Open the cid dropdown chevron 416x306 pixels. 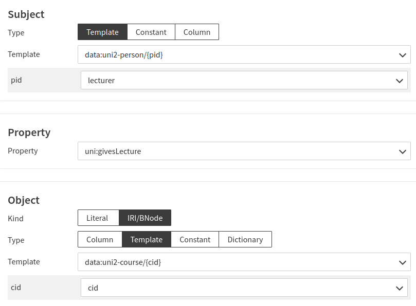399,288
